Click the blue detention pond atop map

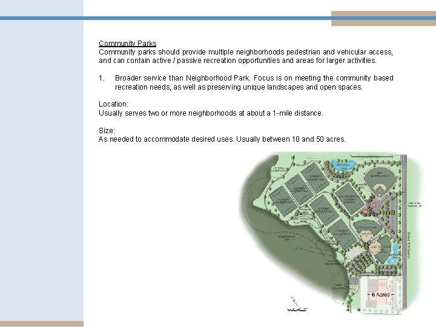[x=343, y=165]
